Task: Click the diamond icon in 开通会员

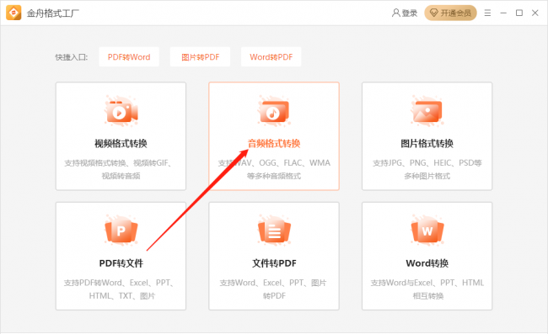Action: [433, 13]
